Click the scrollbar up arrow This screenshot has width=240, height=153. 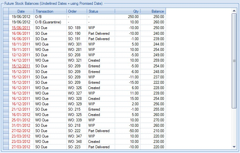(234, 10)
